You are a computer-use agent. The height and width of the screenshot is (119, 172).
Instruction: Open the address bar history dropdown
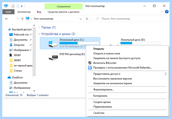[81, 19]
